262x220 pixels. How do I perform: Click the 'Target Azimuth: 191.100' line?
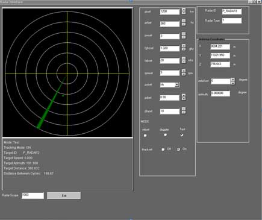(21, 163)
